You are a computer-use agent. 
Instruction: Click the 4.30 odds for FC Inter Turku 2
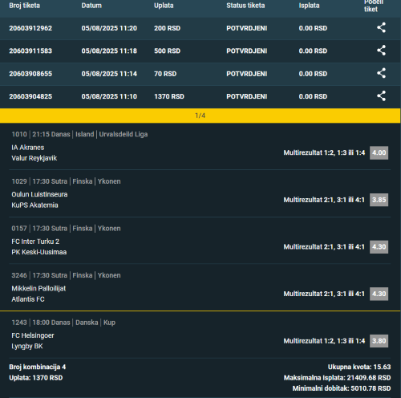[379, 246]
